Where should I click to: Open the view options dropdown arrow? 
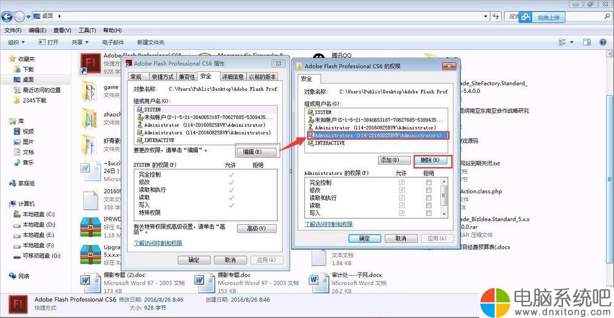pyautogui.click(x=572, y=42)
